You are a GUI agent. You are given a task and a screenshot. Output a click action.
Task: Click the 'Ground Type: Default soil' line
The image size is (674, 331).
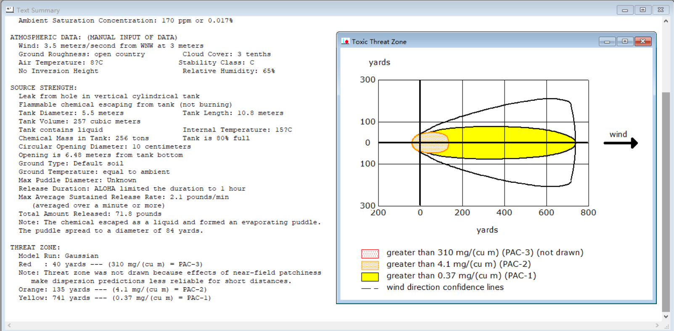point(71,163)
